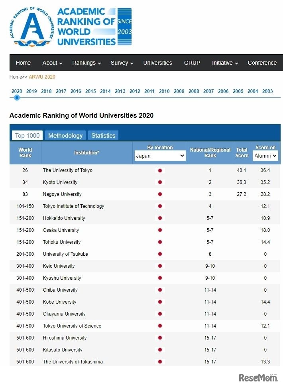This screenshot has height=387, width=283.
Task: Switch to the Statistics tab
Action: (x=103, y=136)
